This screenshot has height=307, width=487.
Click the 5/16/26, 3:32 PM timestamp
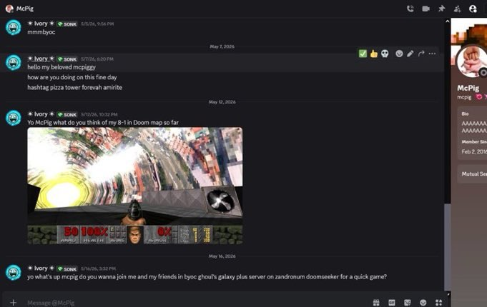pos(98,268)
